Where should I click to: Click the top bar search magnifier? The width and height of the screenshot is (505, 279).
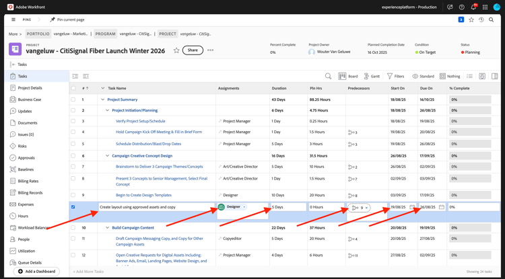pos(491,20)
